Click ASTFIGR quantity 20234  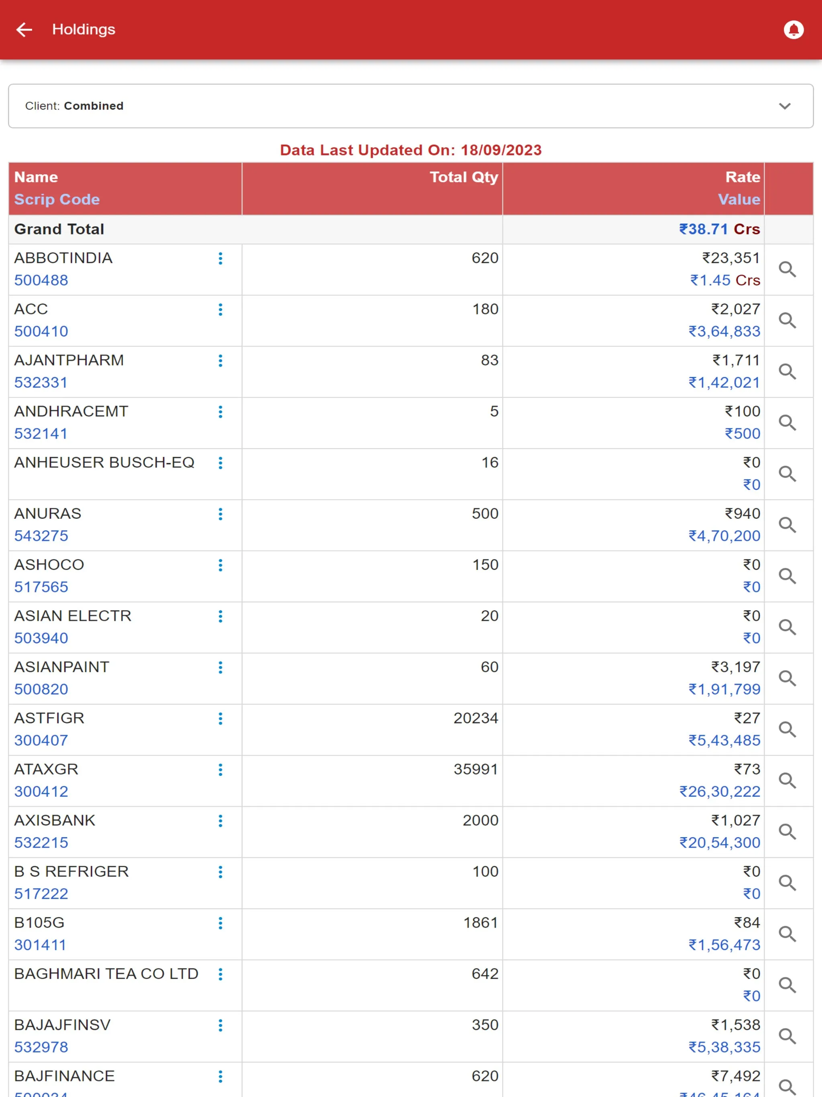tap(476, 718)
